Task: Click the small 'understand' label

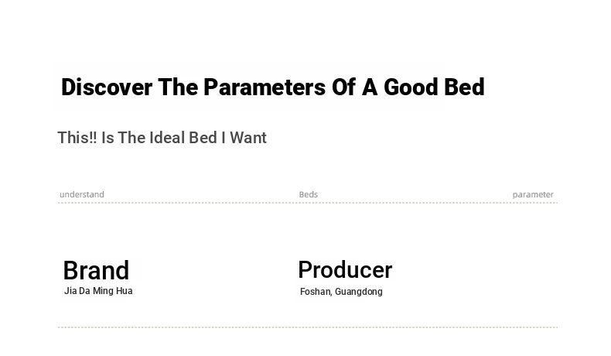Action: pos(82,194)
